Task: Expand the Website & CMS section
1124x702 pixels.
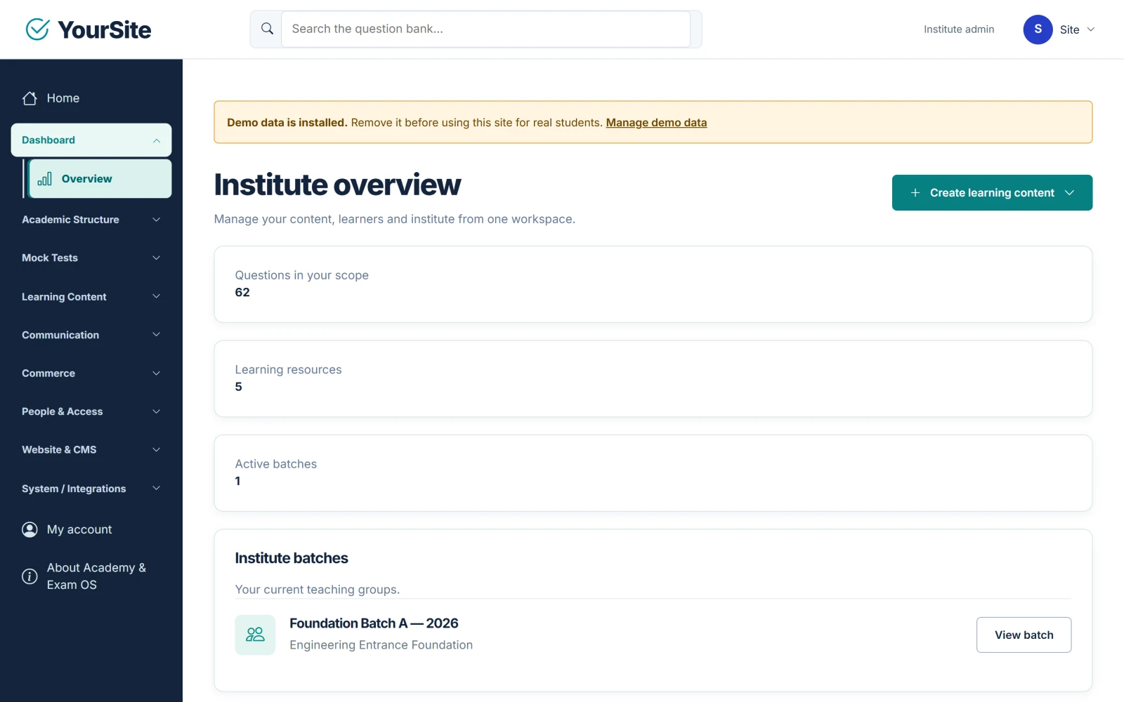Action: tap(91, 449)
